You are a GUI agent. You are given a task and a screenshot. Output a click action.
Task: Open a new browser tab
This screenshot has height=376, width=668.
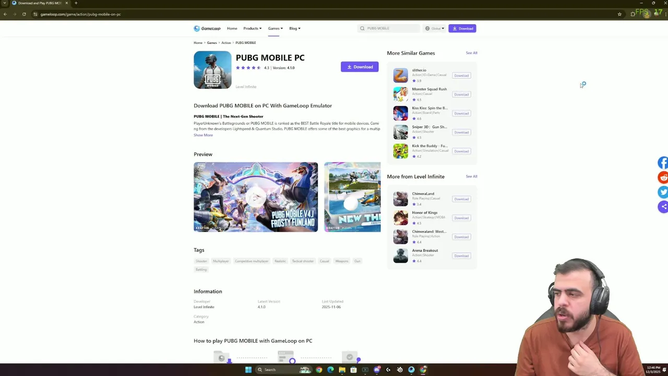76,3
